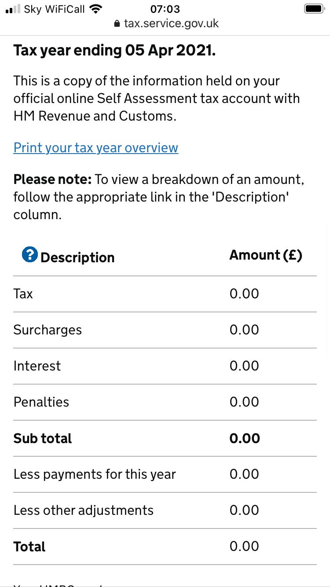Click Less payments for this year
330x587 pixels.
click(x=95, y=474)
